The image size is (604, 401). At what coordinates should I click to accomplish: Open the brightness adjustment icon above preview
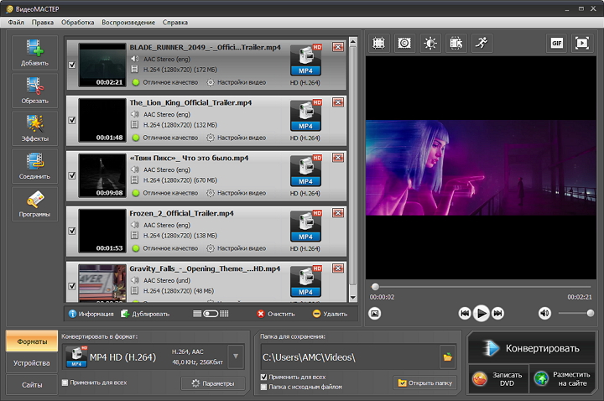pos(430,43)
